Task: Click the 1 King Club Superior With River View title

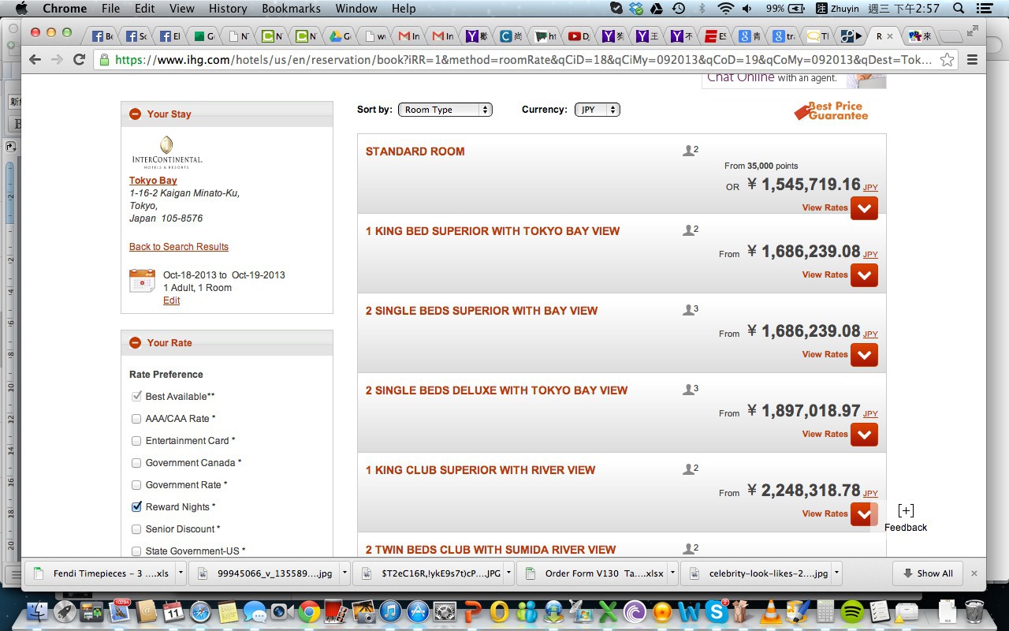Action: pyautogui.click(x=480, y=470)
